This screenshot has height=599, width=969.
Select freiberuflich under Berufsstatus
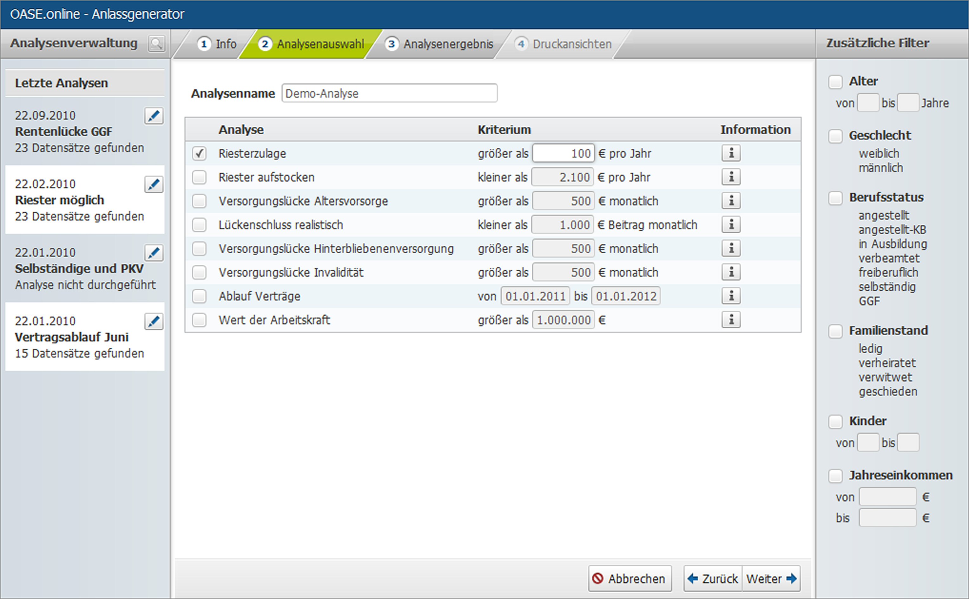click(888, 273)
